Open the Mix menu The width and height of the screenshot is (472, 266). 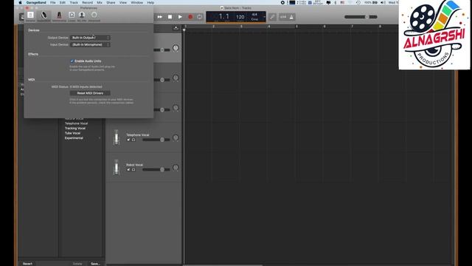[100, 2]
